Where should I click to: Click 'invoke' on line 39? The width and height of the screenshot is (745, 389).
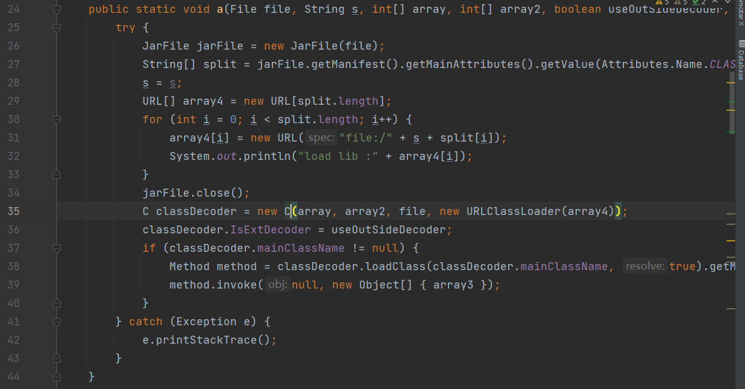click(x=237, y=285)
